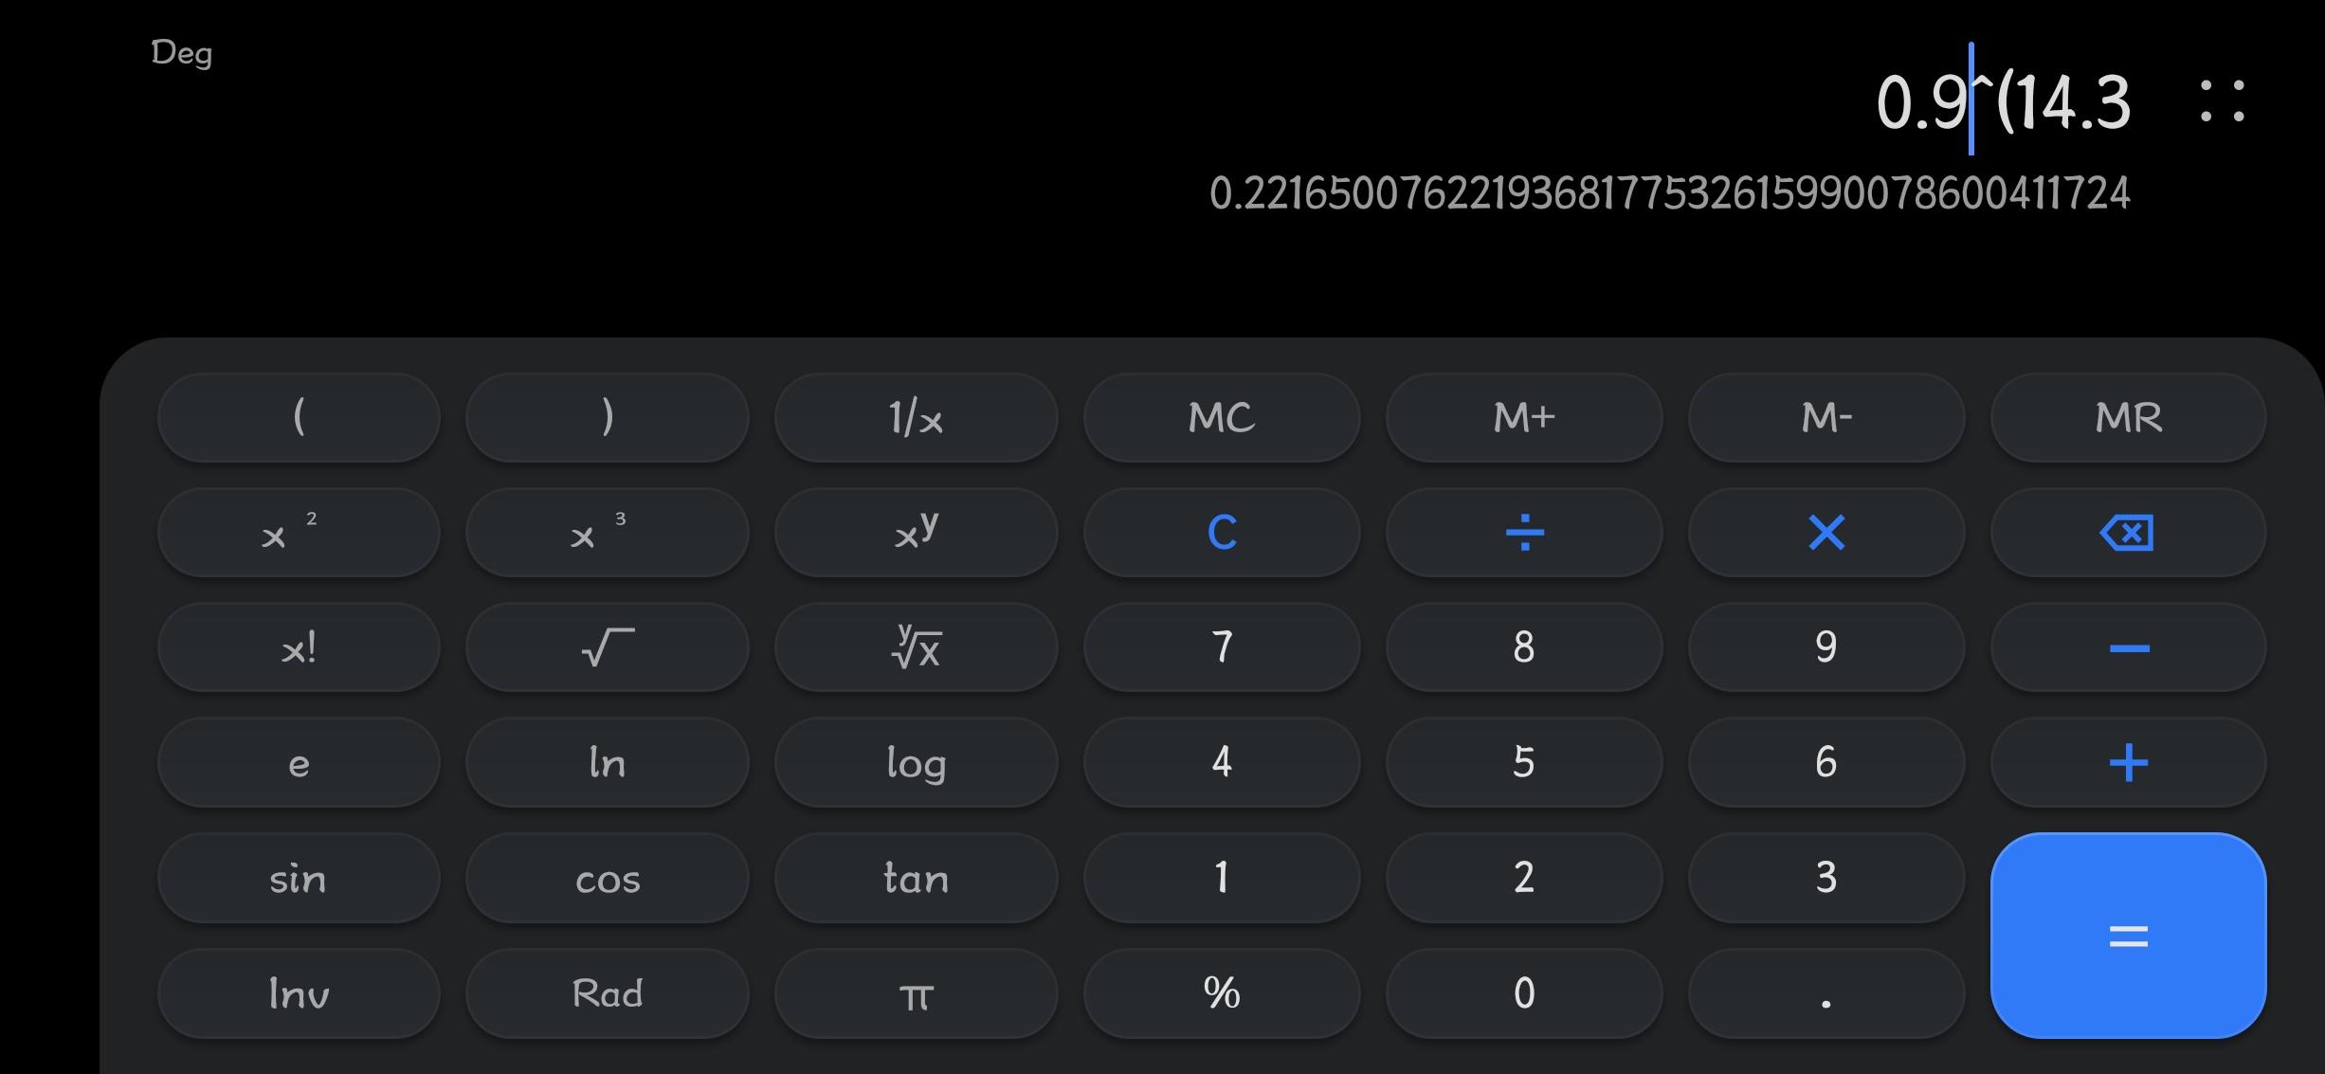Toggle inverse functions with Inv

click(x=299, y=993)
